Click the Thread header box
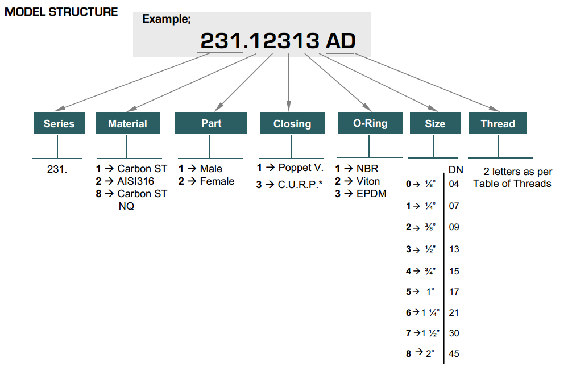Viewport: 572px width, 367px height. pos(498,124)
